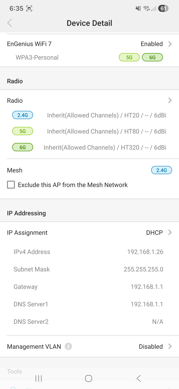Tap the 2.4G badge in Radio section
The width and height of the screenshot is (179, 389).
coord(23,115)
